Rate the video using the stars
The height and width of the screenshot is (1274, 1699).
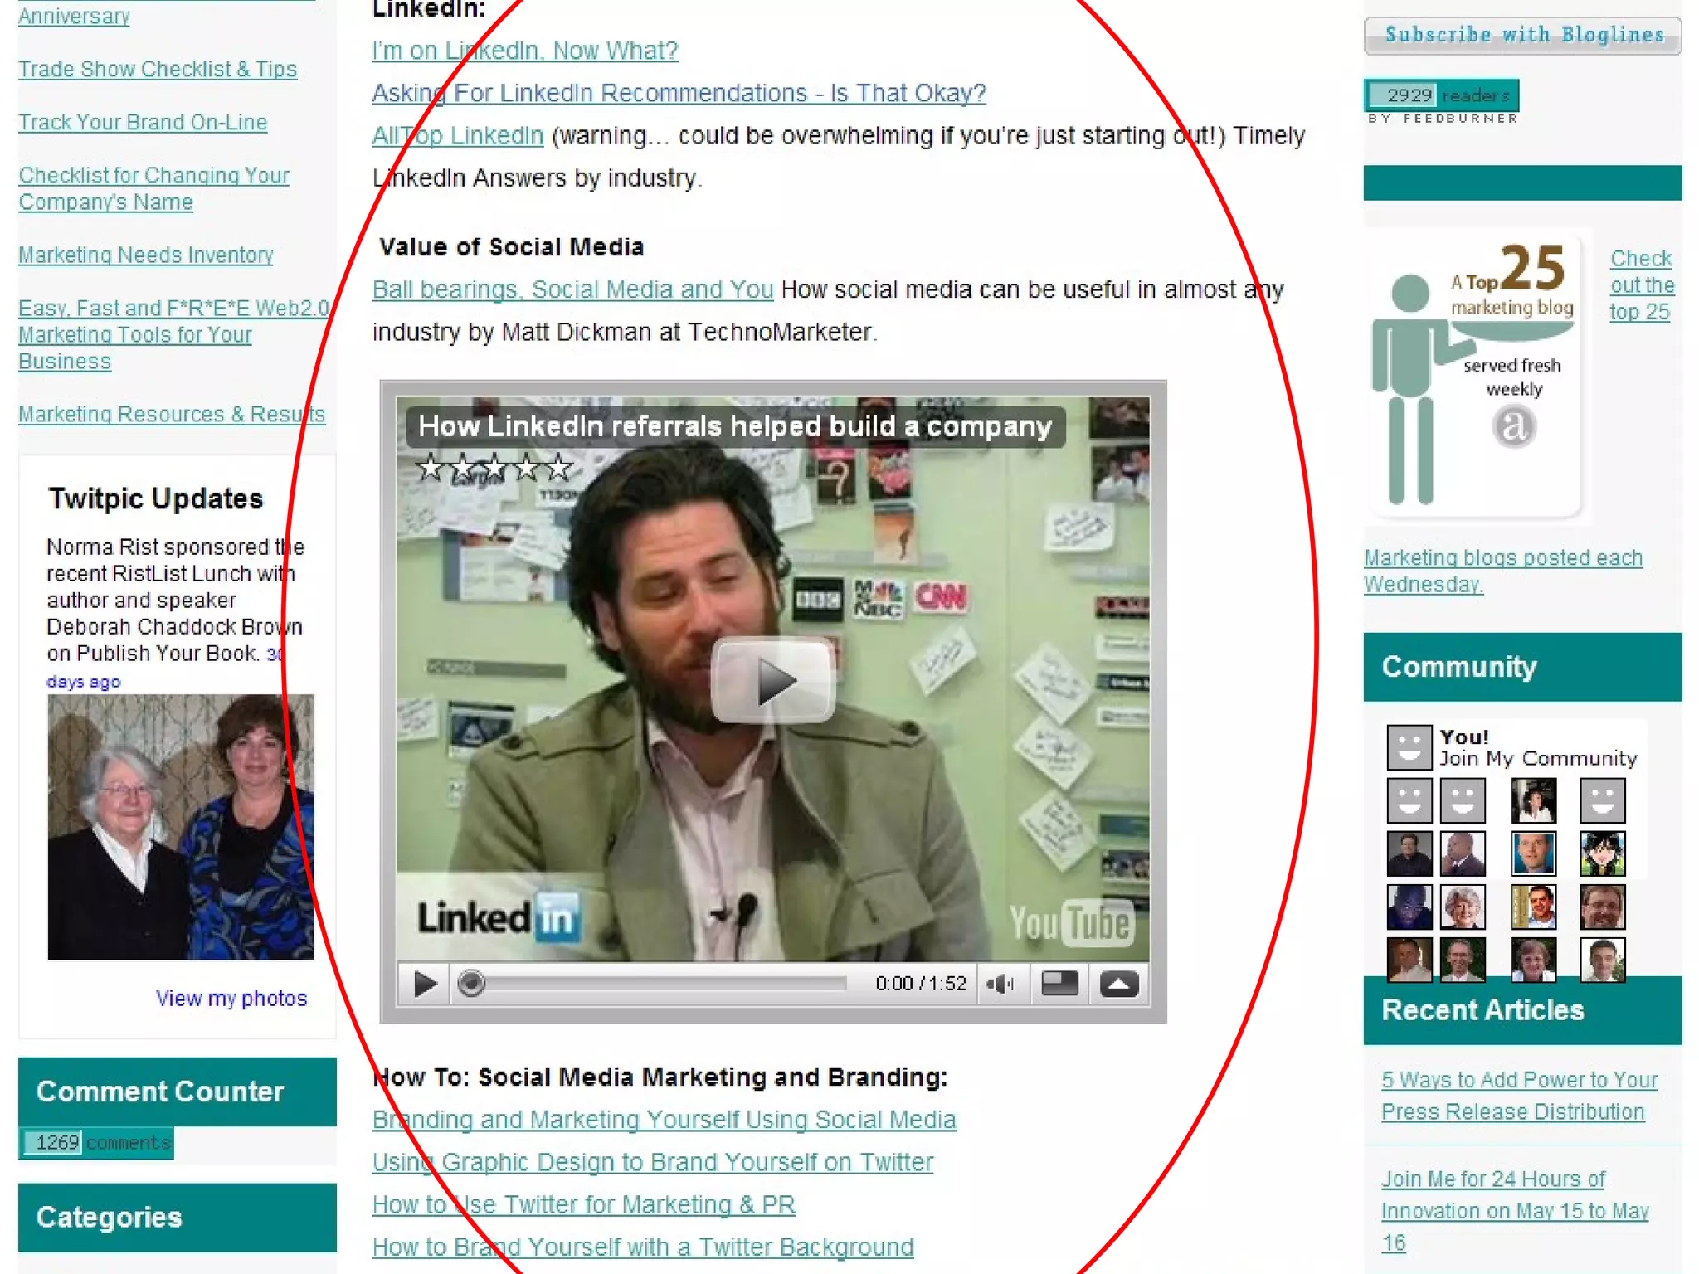(x=494, y=469)
